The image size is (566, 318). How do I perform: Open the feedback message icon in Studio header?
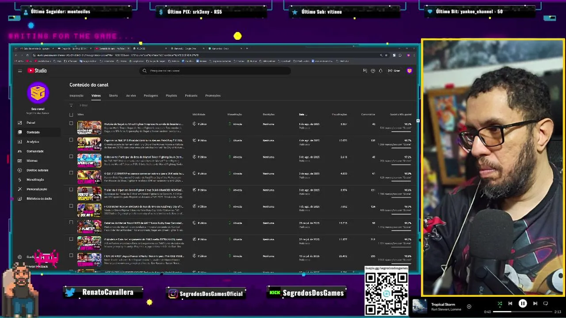pyautogui.click(x=365, y=71)
